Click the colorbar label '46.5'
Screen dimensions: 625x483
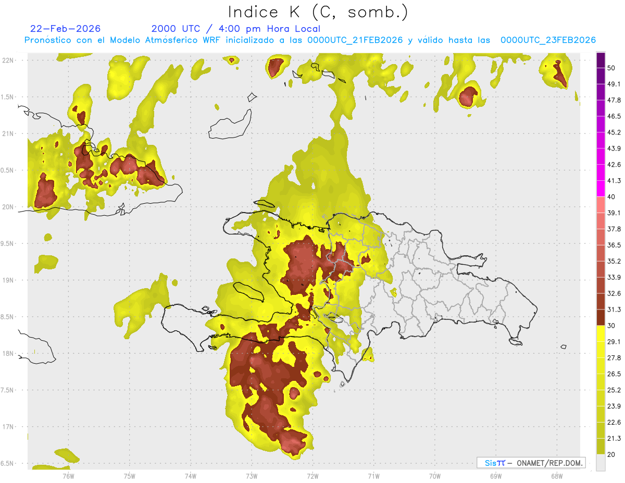(615, 116)
